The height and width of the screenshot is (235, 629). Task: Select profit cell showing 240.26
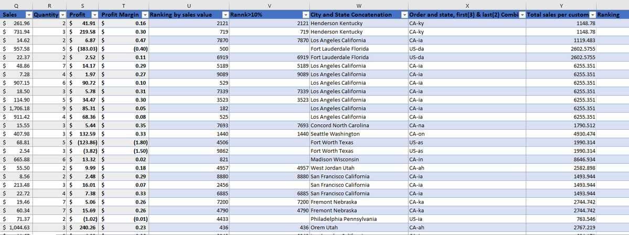point(83,227)
